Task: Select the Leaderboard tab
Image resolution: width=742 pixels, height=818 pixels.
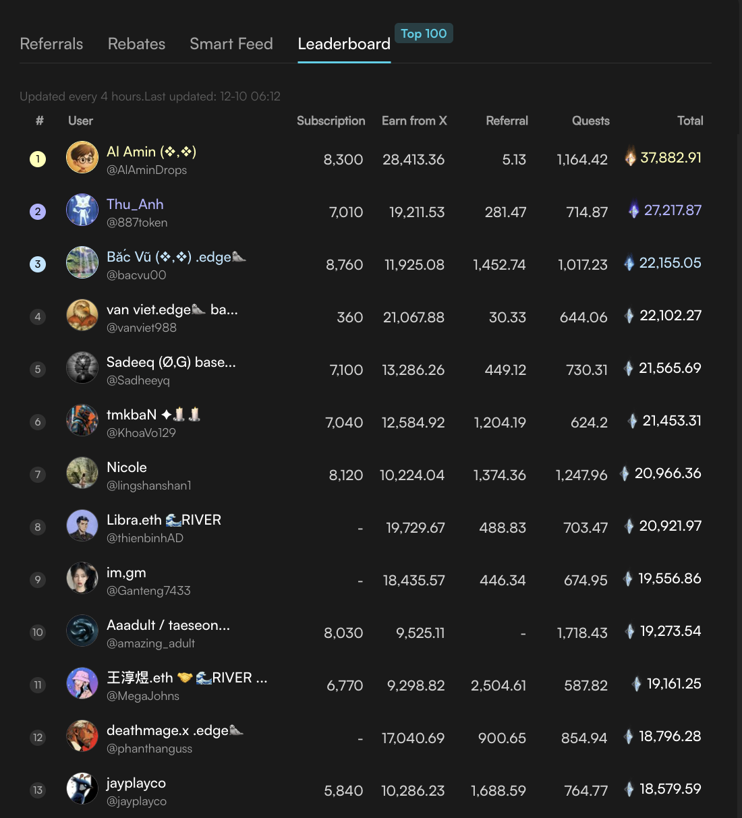Action: (x=343, y=44)
